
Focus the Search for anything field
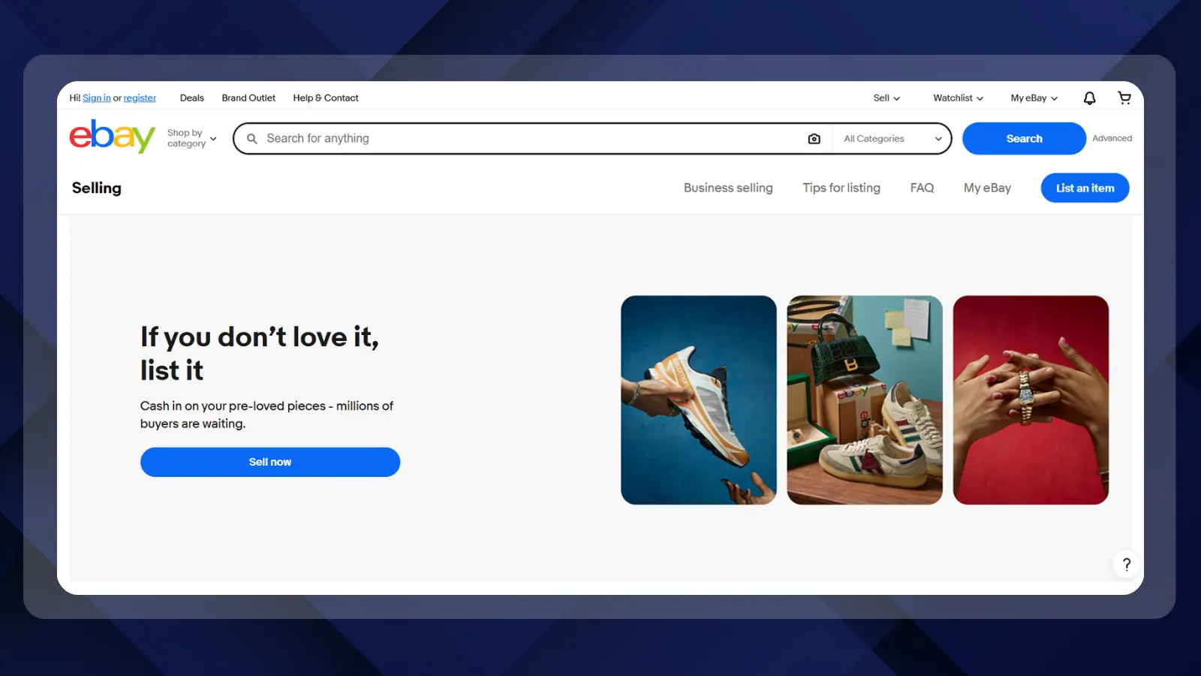533,139
